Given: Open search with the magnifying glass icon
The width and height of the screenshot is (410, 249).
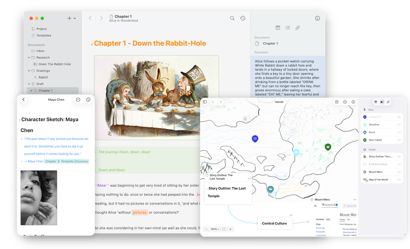Looking at the screenshot, I should (x=232, y=18).
